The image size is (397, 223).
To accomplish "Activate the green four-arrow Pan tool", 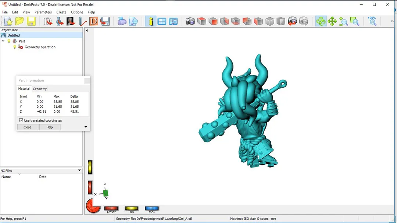I will (x=332, y=21).
